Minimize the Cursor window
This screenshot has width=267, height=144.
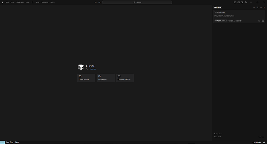tap(251, 2)
